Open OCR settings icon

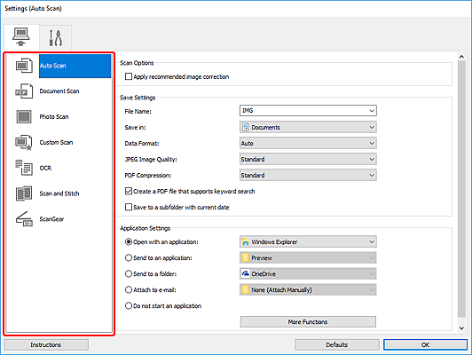click(x=24, y=168)
